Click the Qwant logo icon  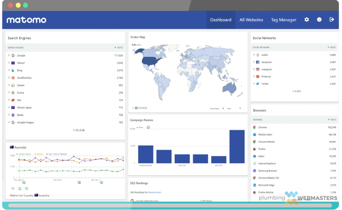click(x=13, y=85)
